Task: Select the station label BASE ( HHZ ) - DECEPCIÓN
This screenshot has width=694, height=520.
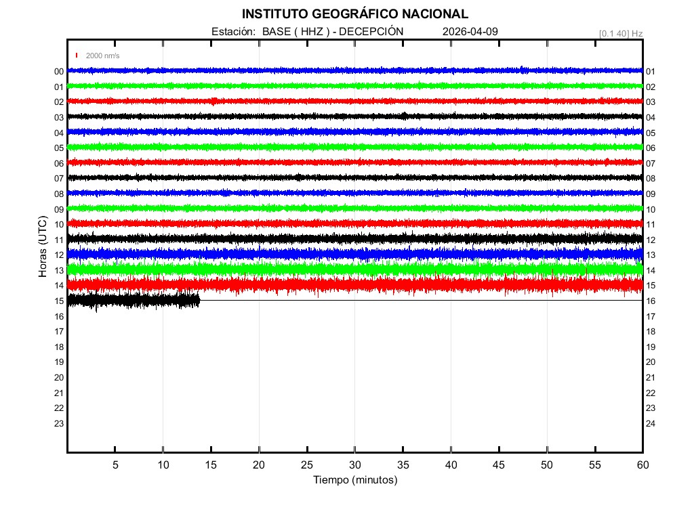Action: click(x=332, y=32)
